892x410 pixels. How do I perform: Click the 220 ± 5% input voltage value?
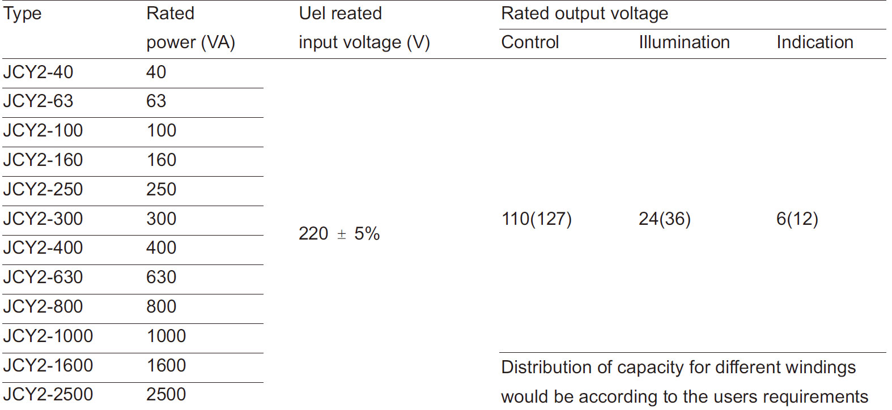(339, 234)
